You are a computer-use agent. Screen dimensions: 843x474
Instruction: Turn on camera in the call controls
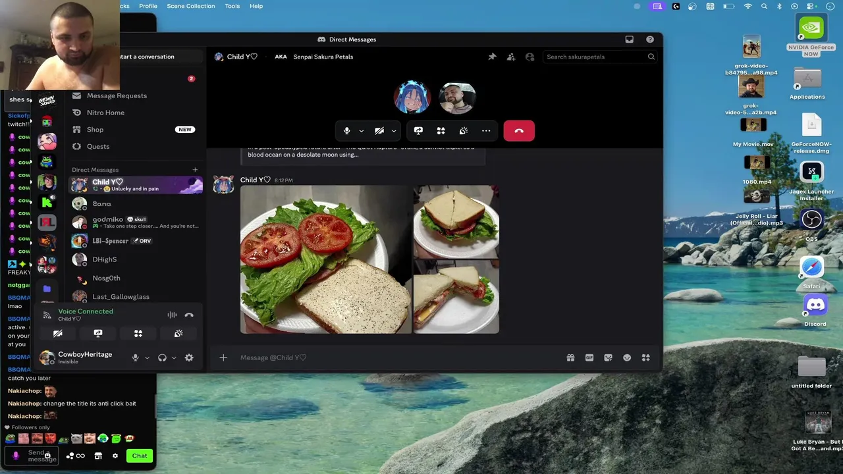click(x=379, y=131)
